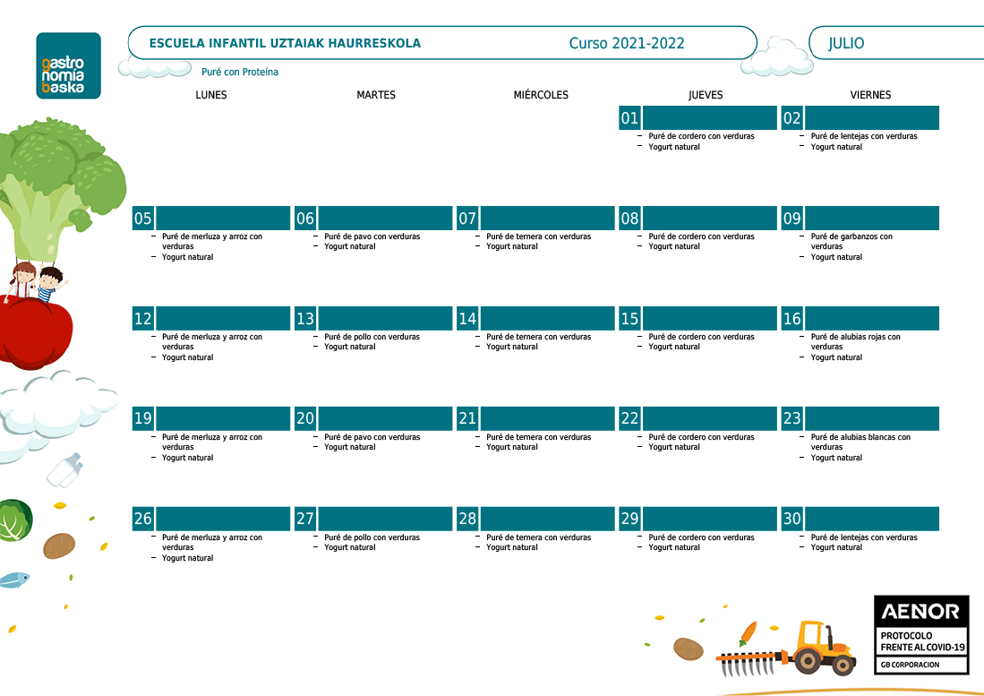This screenshot has width=984, height=696.
Task: Select the day 01 date box
Action: (x=629, y=118)
